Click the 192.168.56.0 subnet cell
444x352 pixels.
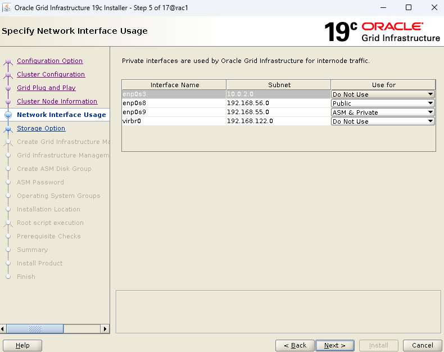[279, 103]
